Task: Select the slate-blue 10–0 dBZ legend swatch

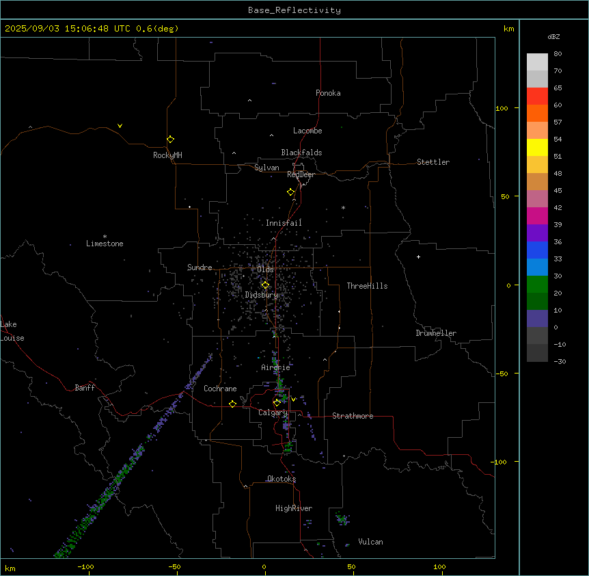Action: pos(537,319)
